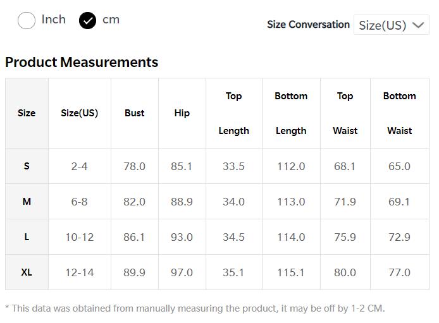The width and height of the screenshot is (439, 323).
Task: Click the Product Measurements heading
Action: click(82, 62)
